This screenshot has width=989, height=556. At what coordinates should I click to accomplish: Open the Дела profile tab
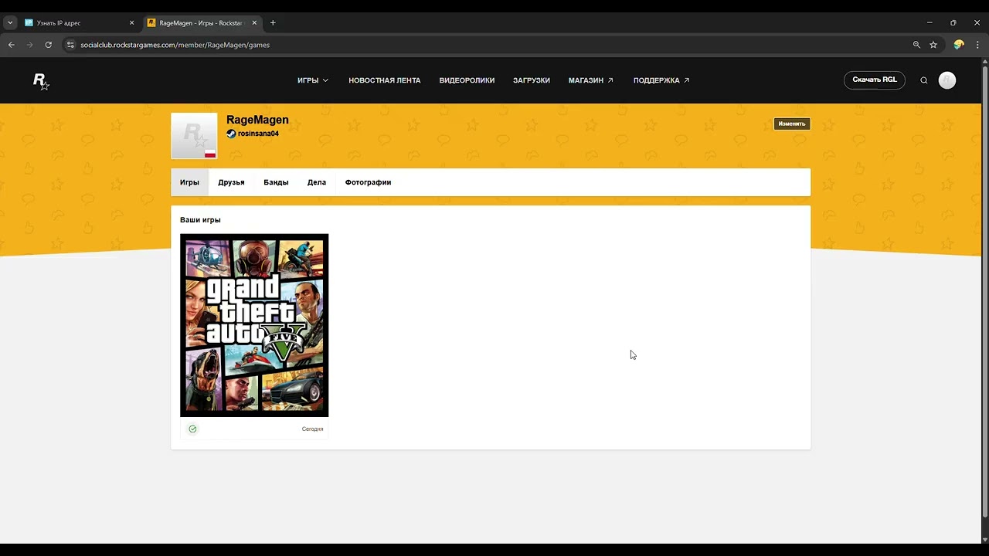point(317,182)
